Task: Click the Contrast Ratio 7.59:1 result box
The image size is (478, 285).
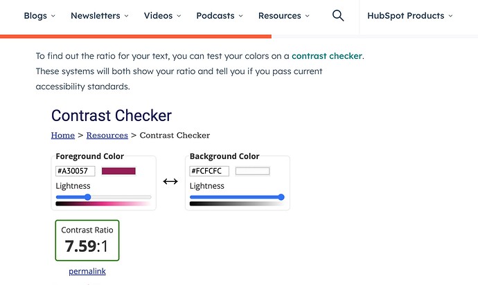Action: pos(87,240)
